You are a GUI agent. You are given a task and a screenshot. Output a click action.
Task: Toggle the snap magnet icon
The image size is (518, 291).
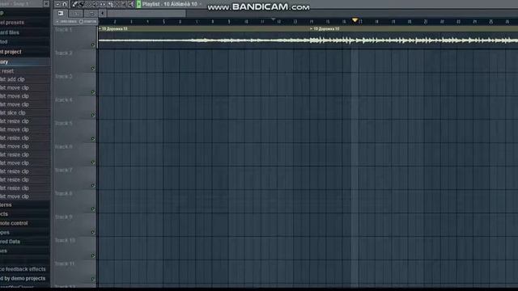coord(65,4)
